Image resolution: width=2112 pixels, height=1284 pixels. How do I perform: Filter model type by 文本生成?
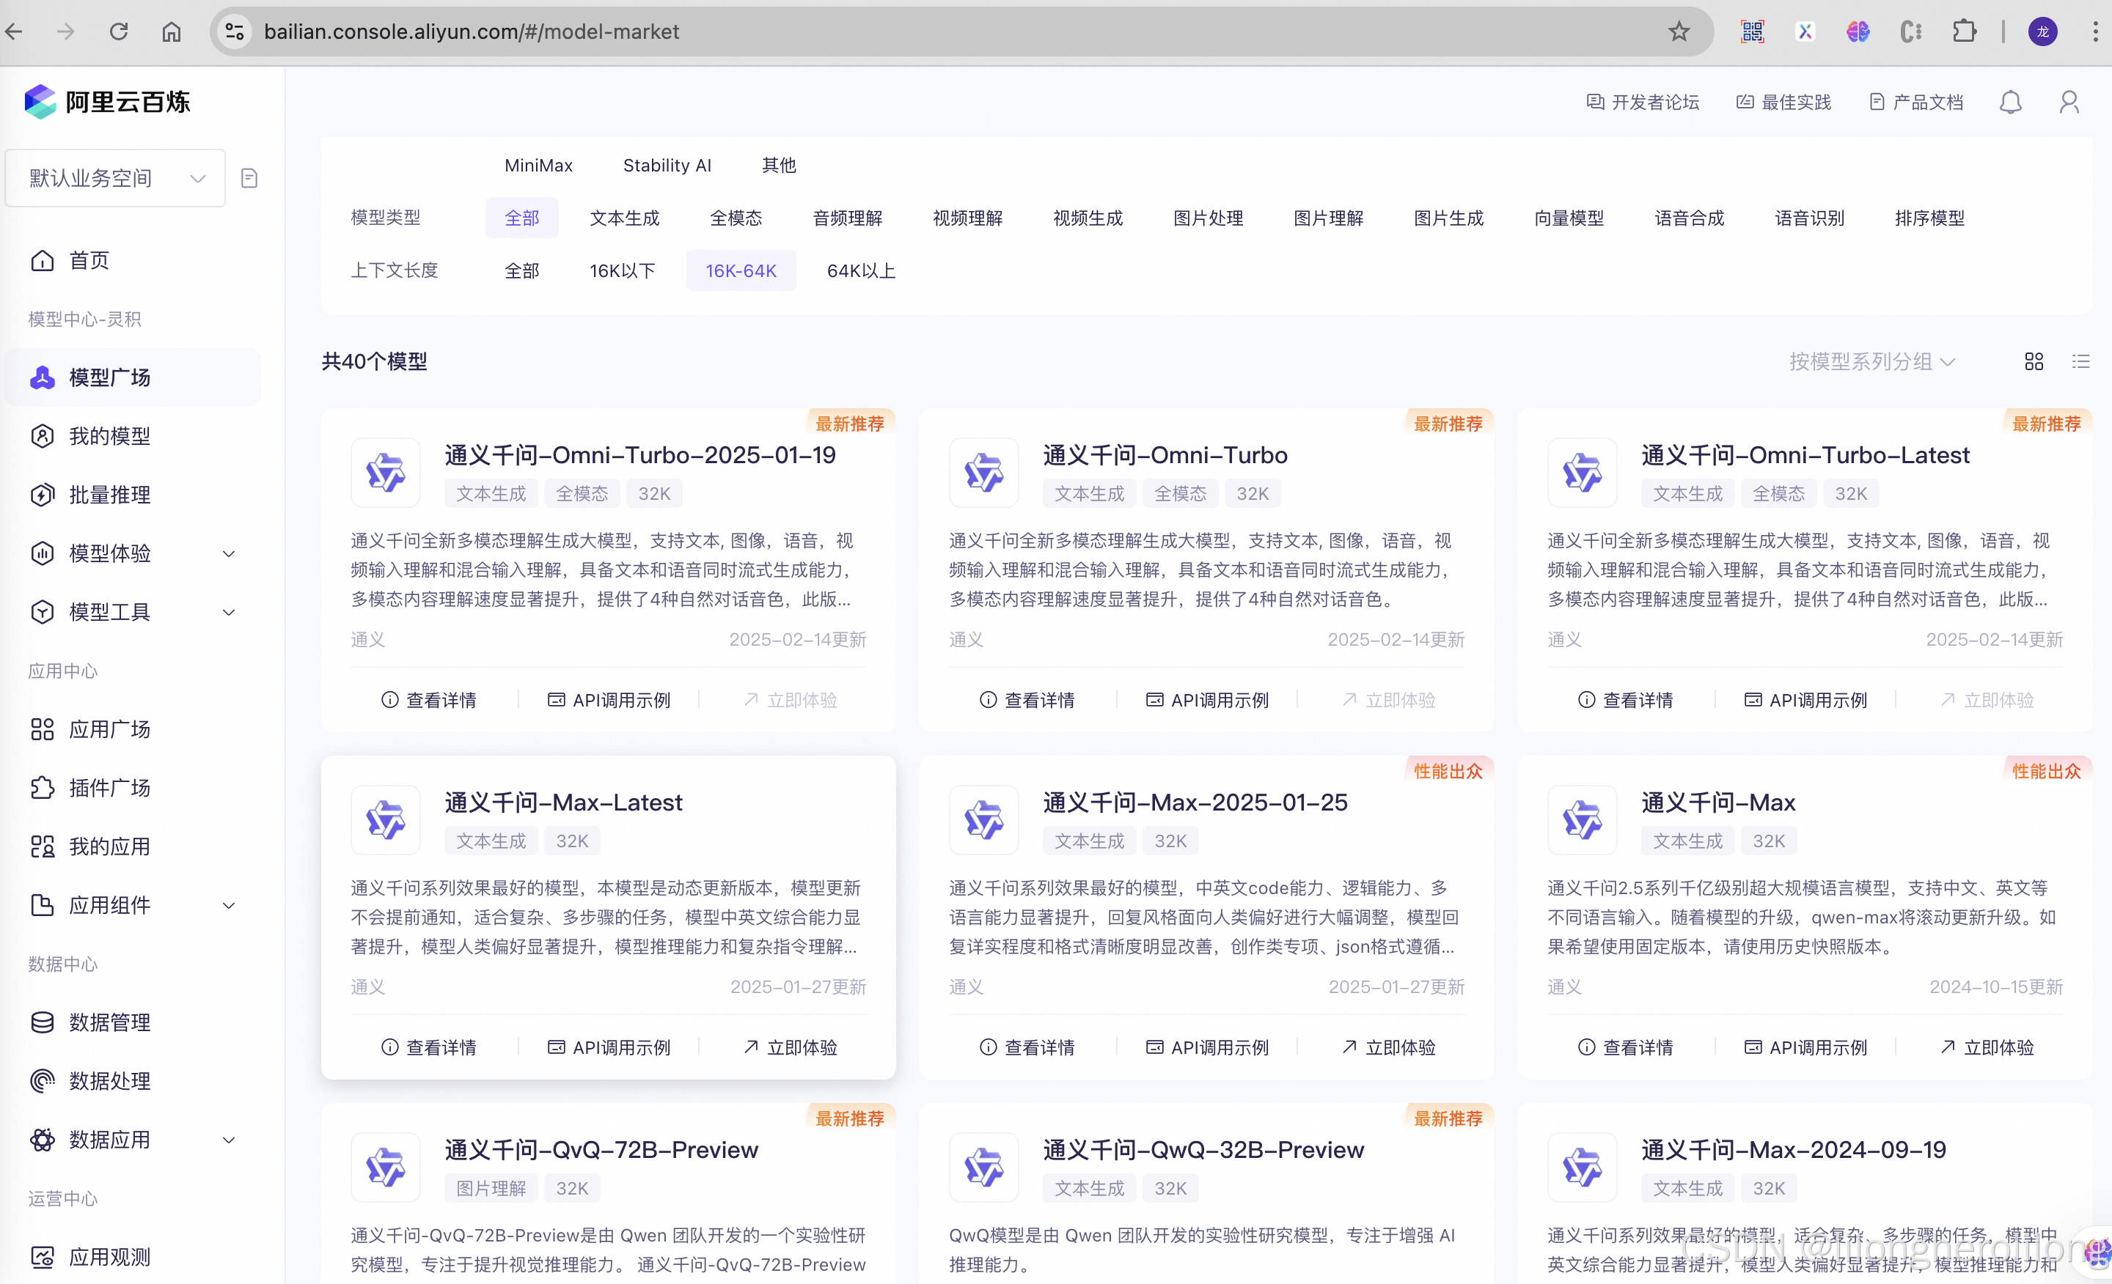click(x=624, y=218)
